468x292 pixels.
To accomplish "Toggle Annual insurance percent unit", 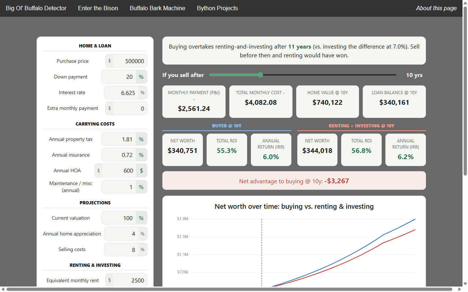I will pos(141,155).
